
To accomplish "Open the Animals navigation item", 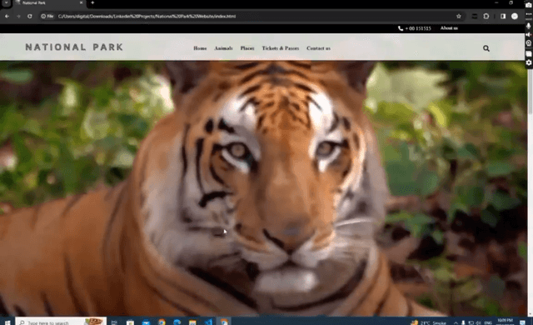I will coord(223,48).
